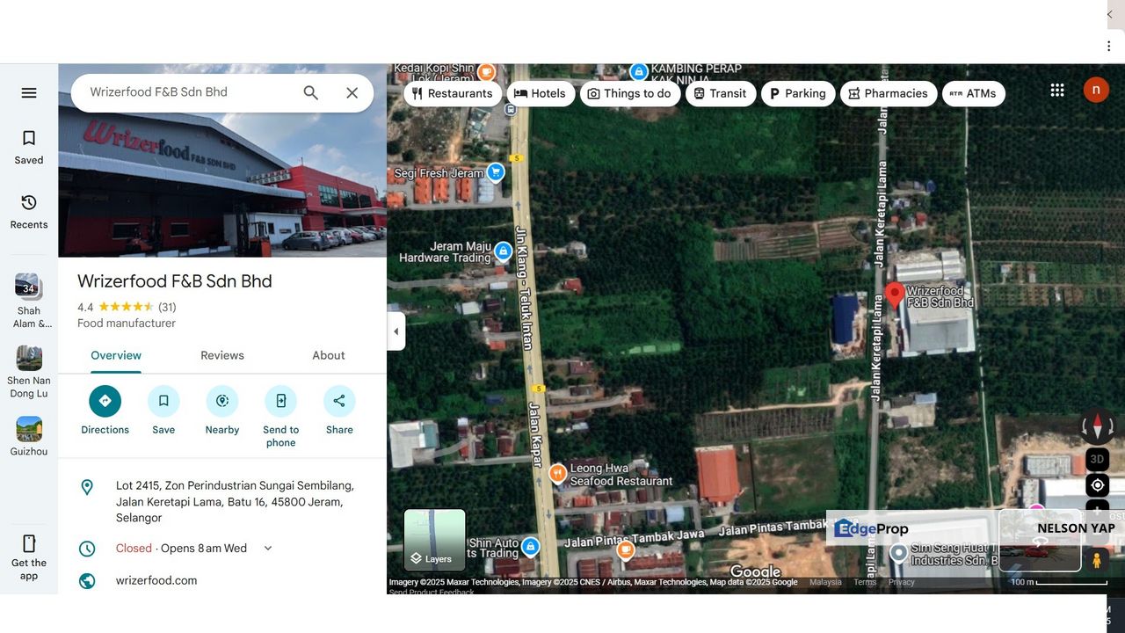This screenshot has width=1125, height=633.
Task: Filter map by Hotels
Action: click(x=541, y=93)
